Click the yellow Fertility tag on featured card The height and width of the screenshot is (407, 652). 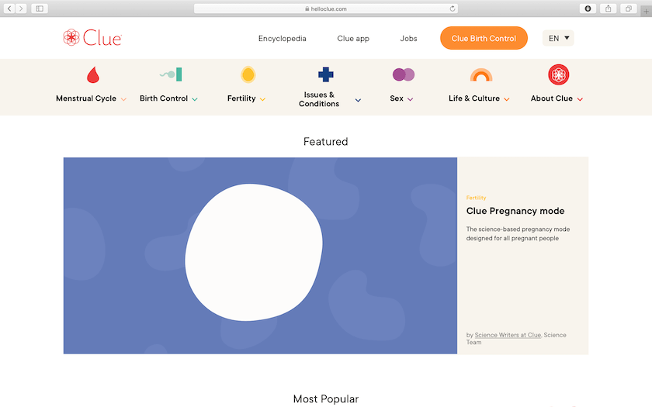tap(476, 198)
